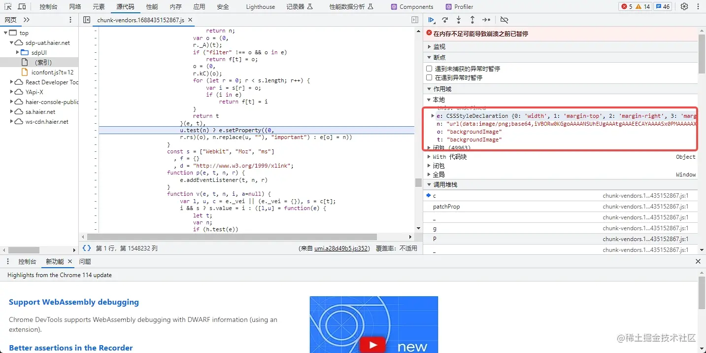This screenshot has width=706, height=353.
Task: Toggle the device toolbar icon
Action: coord(22,6)
